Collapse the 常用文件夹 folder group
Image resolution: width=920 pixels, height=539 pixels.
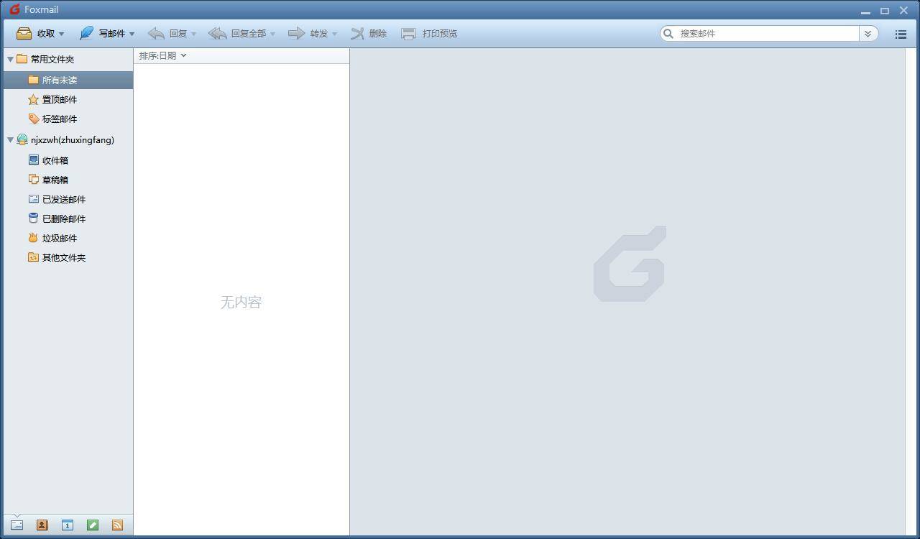point(10,60)
